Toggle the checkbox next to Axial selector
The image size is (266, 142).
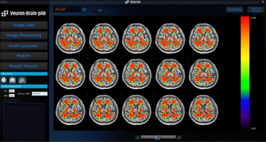tap(95, 10)
